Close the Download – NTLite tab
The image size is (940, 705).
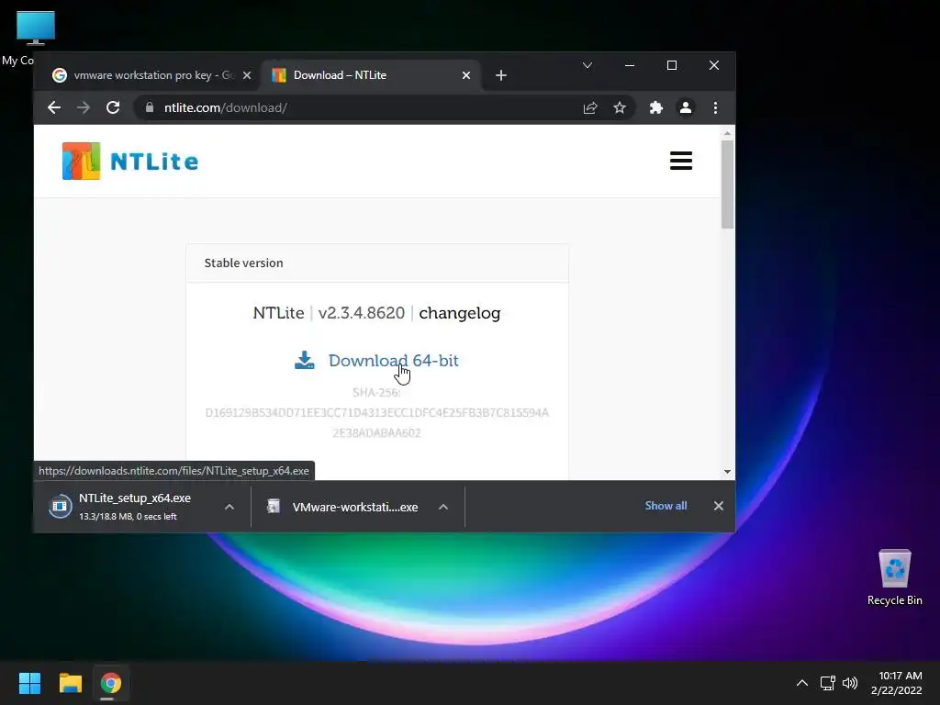[x=466, y=75]
